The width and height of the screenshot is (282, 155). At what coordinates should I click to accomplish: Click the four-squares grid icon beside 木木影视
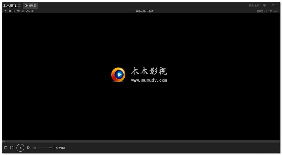click(x=20, y=6)
